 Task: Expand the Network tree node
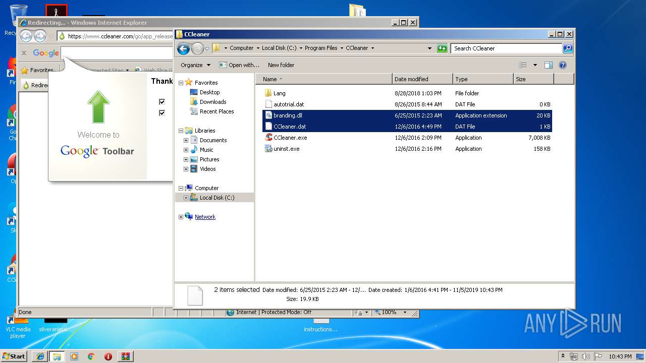point(181,217)
